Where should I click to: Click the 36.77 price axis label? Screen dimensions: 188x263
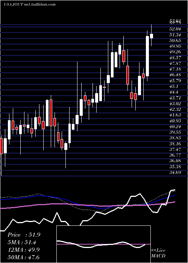point(175,155)
